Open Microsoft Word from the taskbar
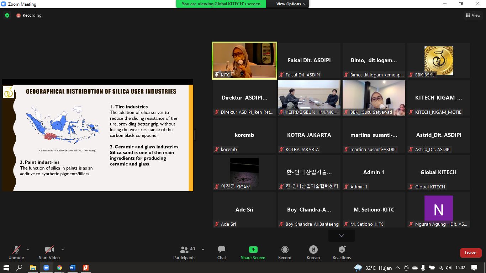Viewport: 486px width, 273px height. point(72,268)
